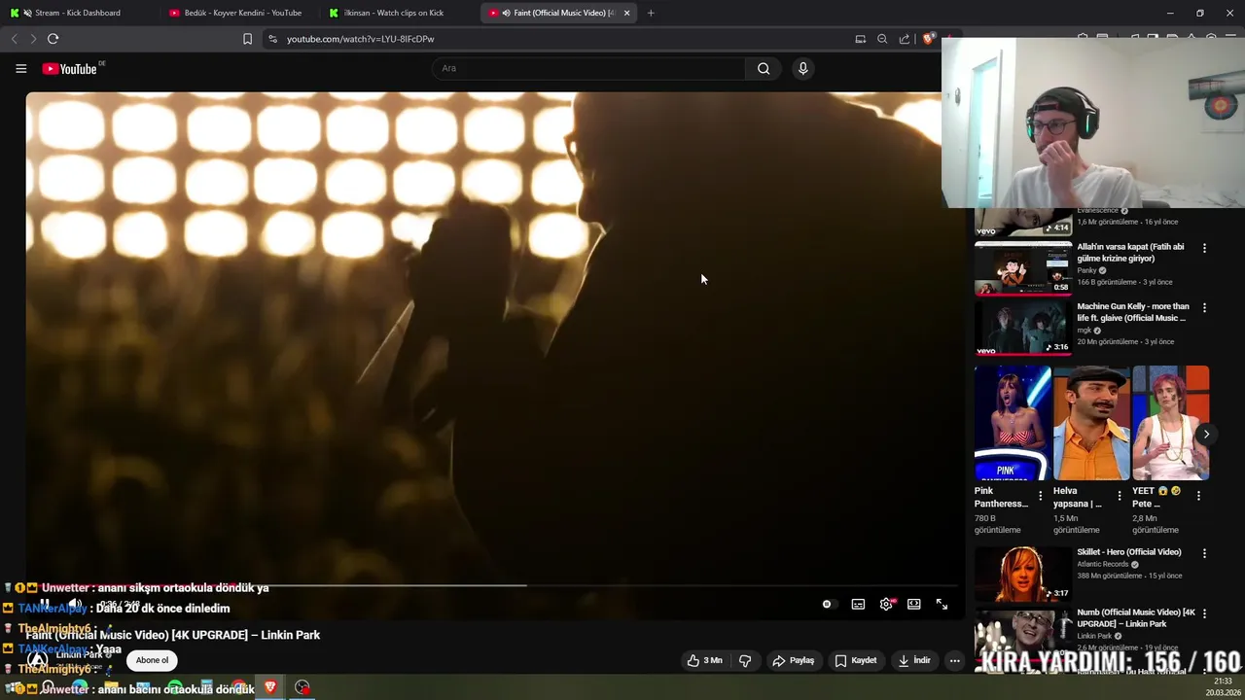Viewport: 1245px width, 700px height.
Task: Click the cast/media icon in address bar
Action: coord(860,39)
